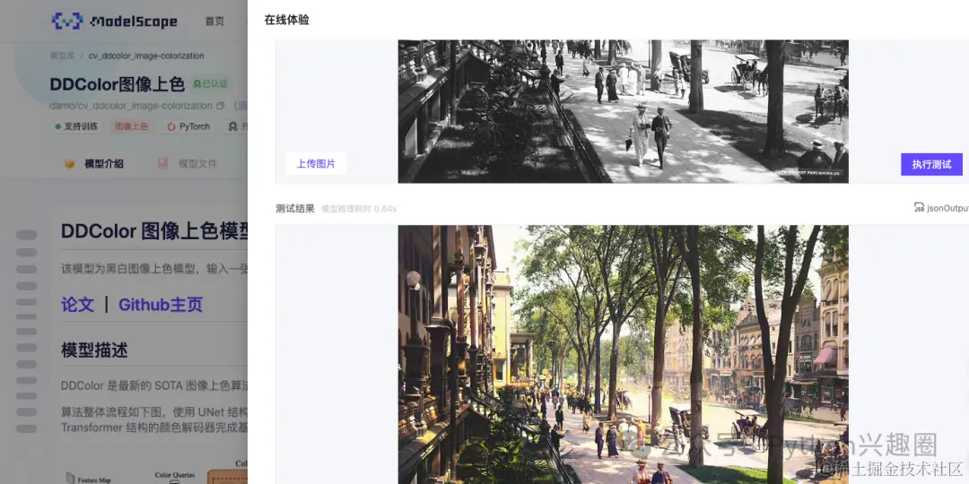Viewport: 969px width, 484px height.
Task: Click the 测试结果 label
Action: click(x=295, y=209)
